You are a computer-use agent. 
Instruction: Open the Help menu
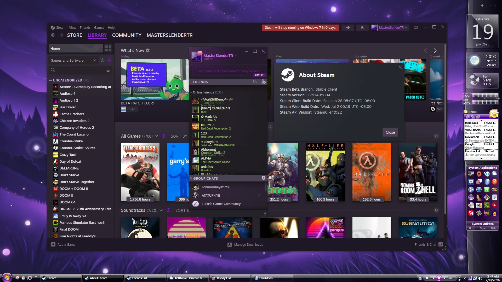pos(111,28)
